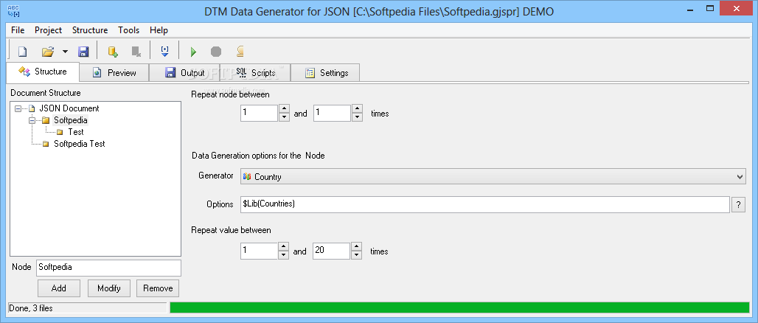The image size is (758, 323).
Task: Focus repeat node maximum value field
Action: [332, 113]
